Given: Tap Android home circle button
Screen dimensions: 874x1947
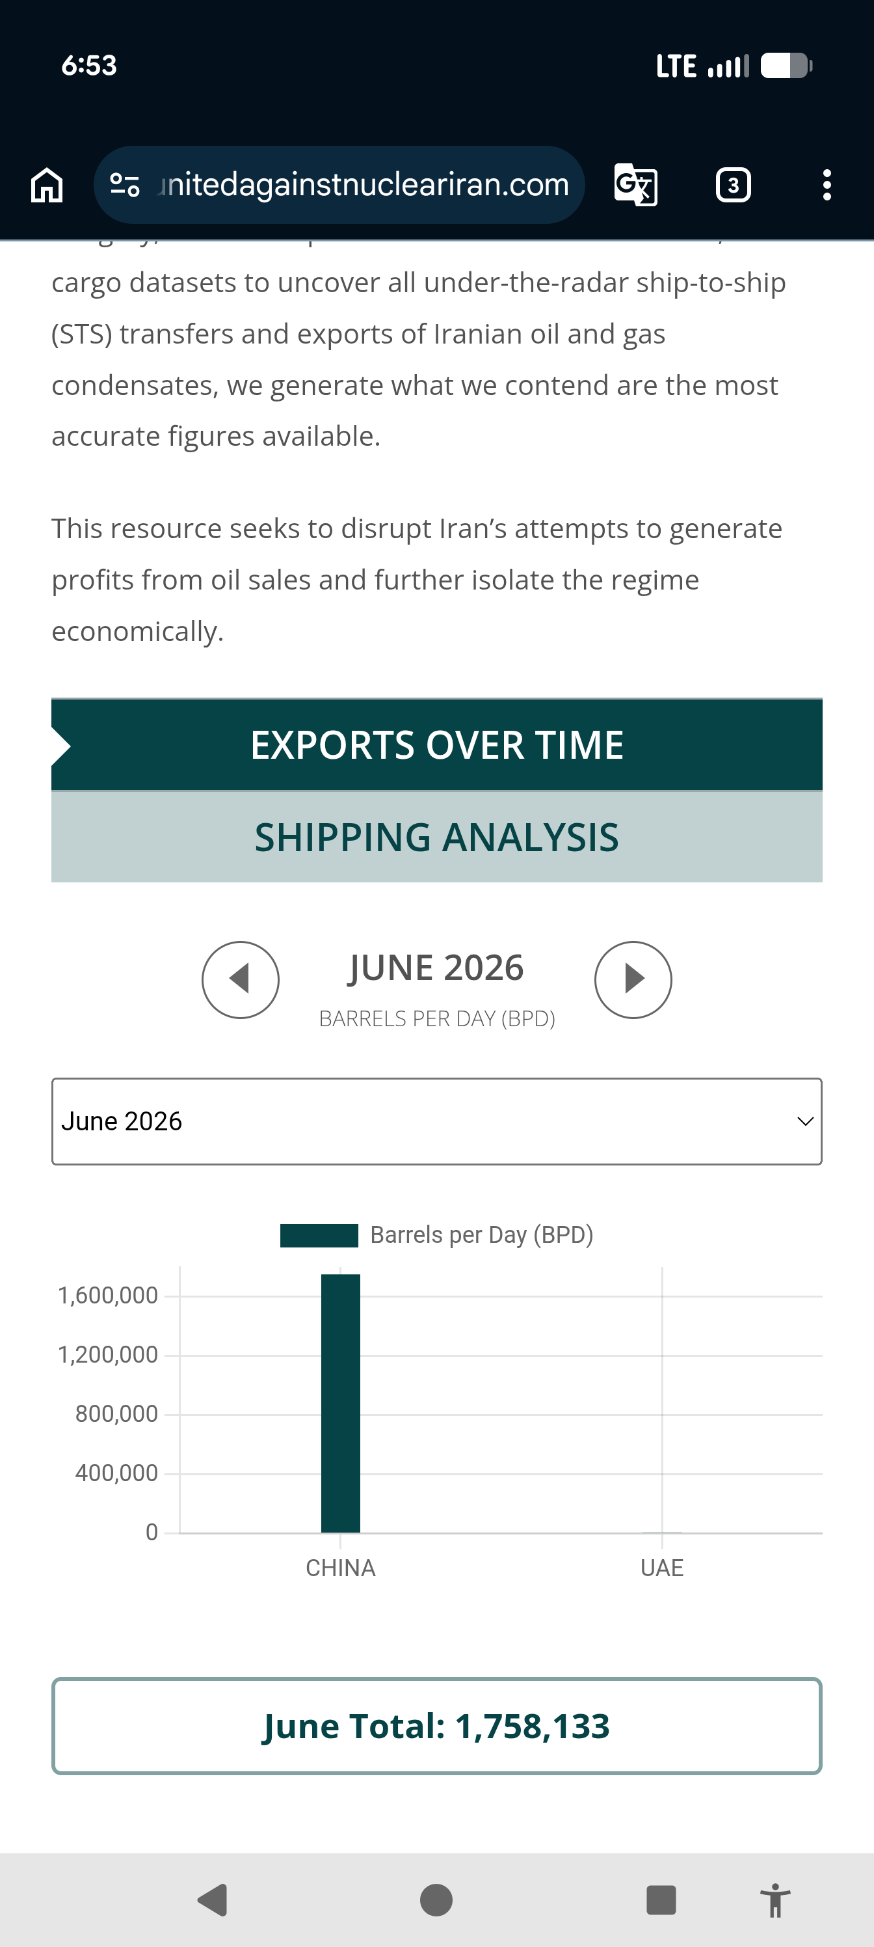Looking at the screenshot, I should [x=436, y=1899].
